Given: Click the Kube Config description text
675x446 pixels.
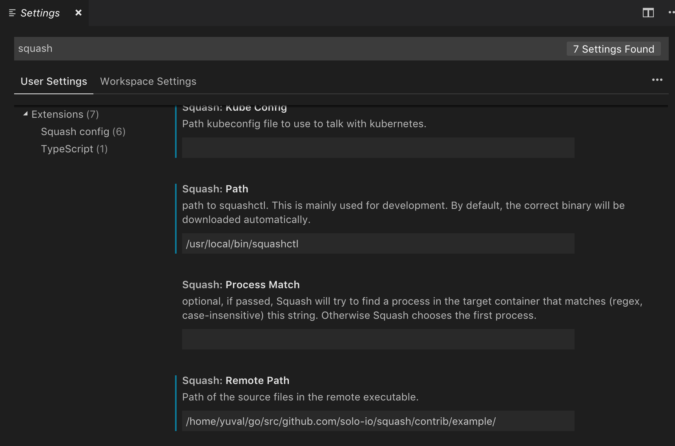Looking at the screenshot, I should coord(304,124).
